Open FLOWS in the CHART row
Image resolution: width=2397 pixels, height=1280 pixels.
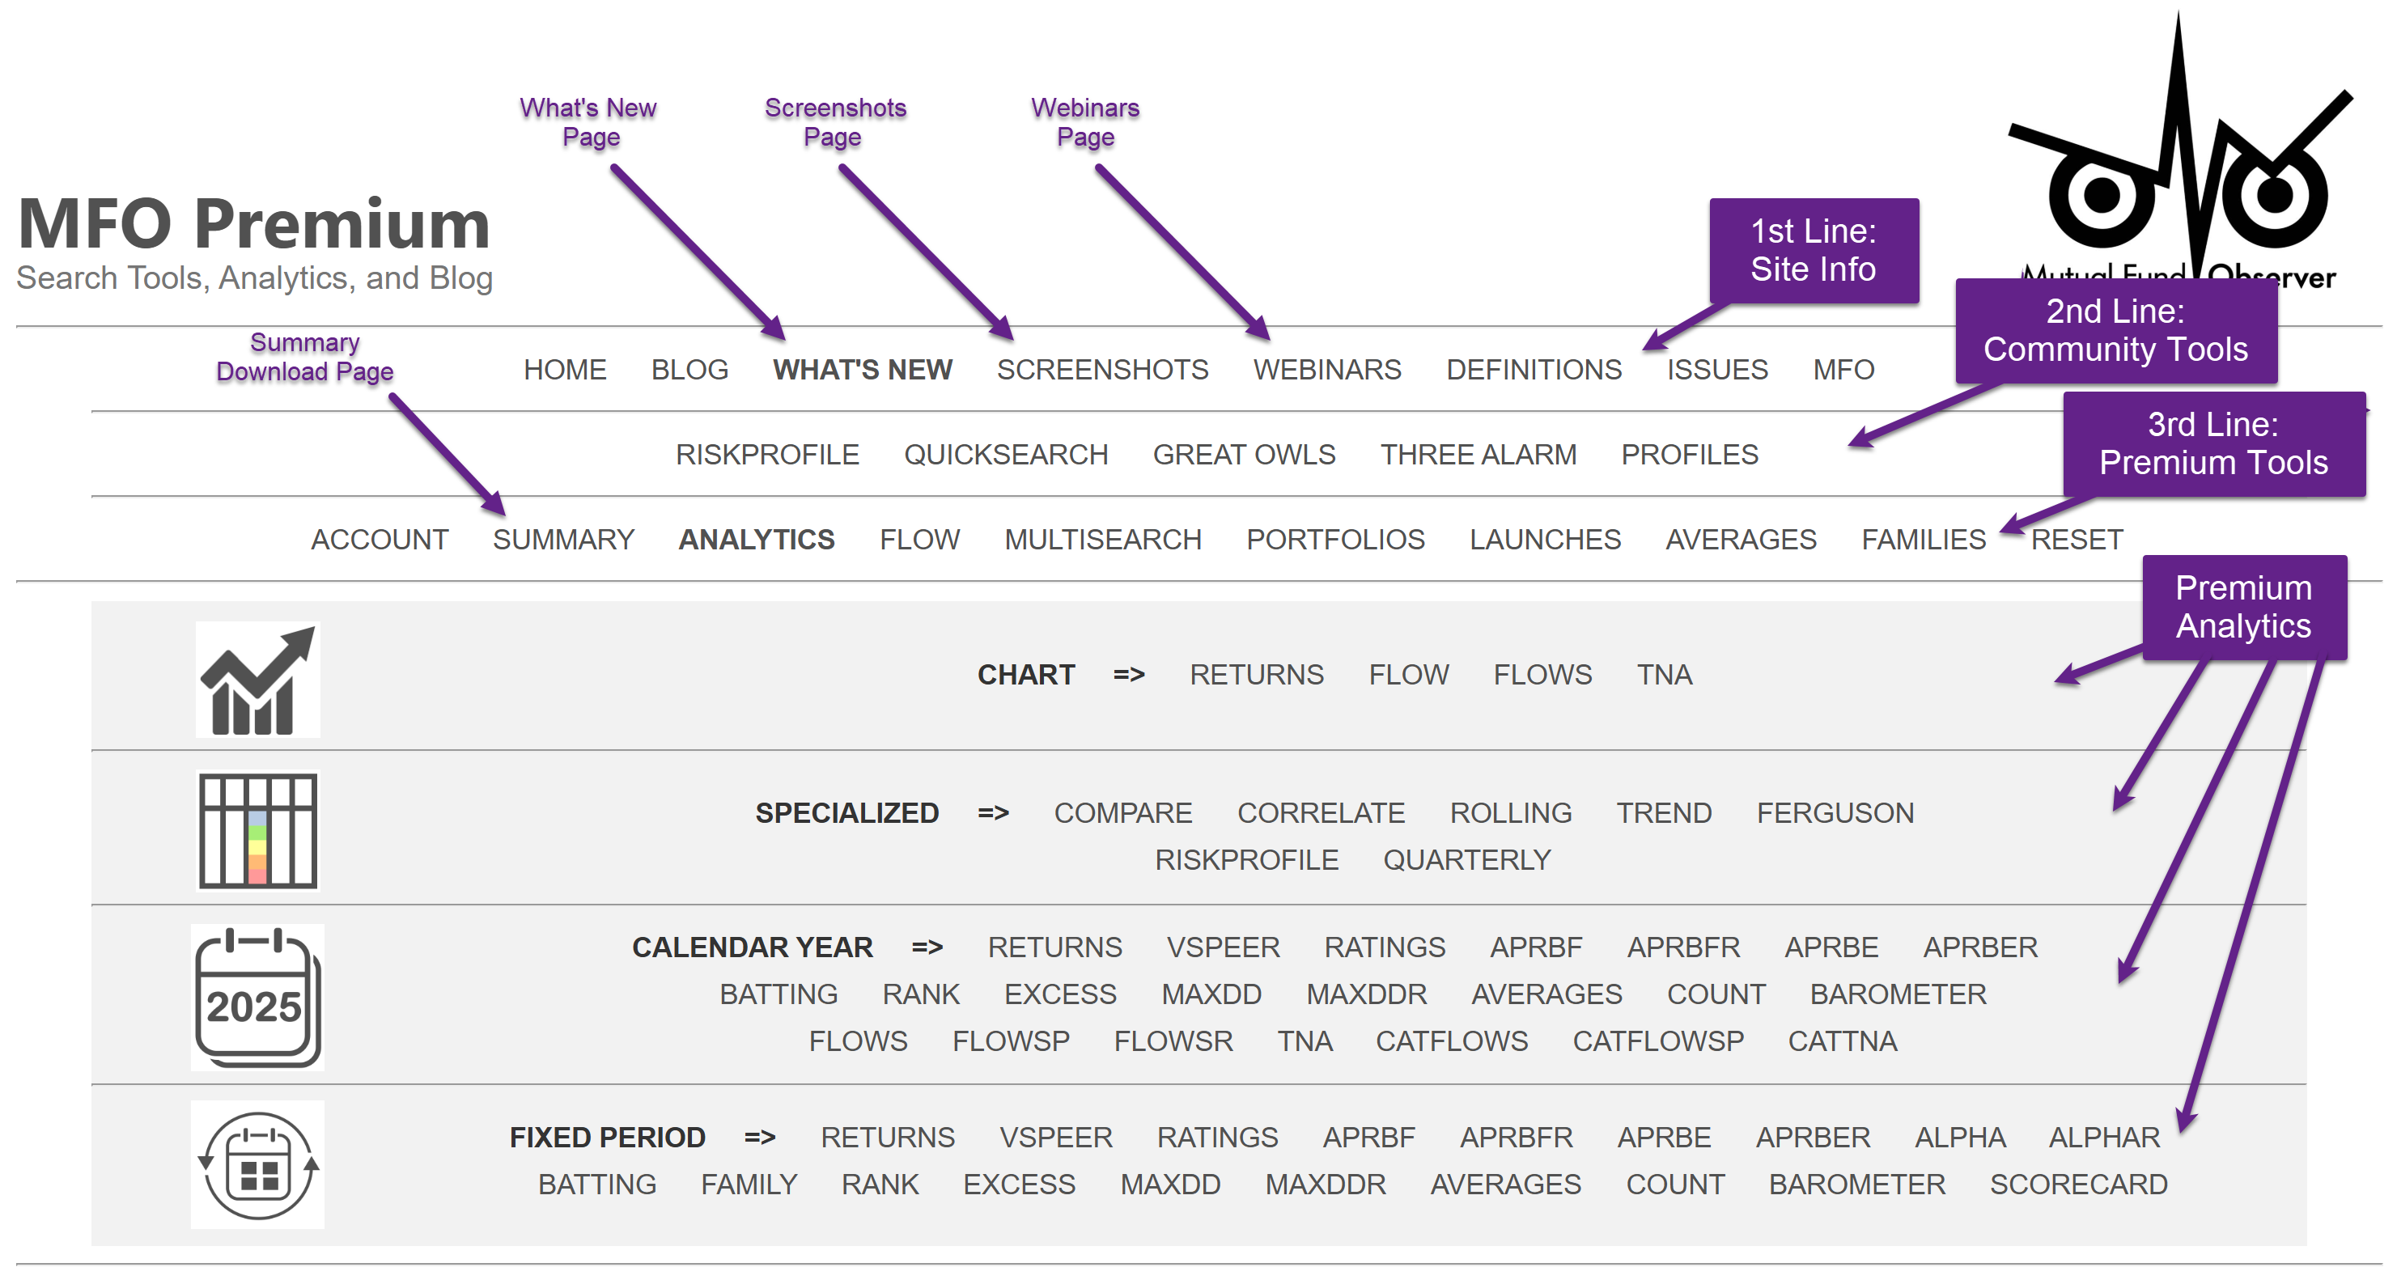pyautogui.click(x=1542, y=675)
